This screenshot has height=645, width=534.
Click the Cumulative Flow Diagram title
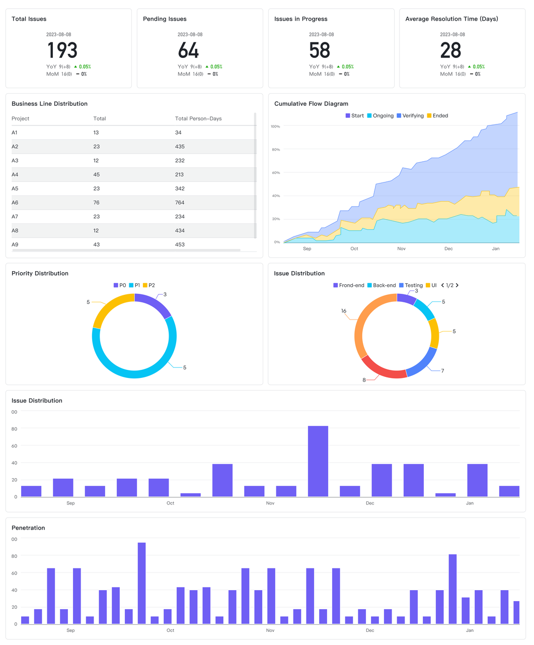311,104
